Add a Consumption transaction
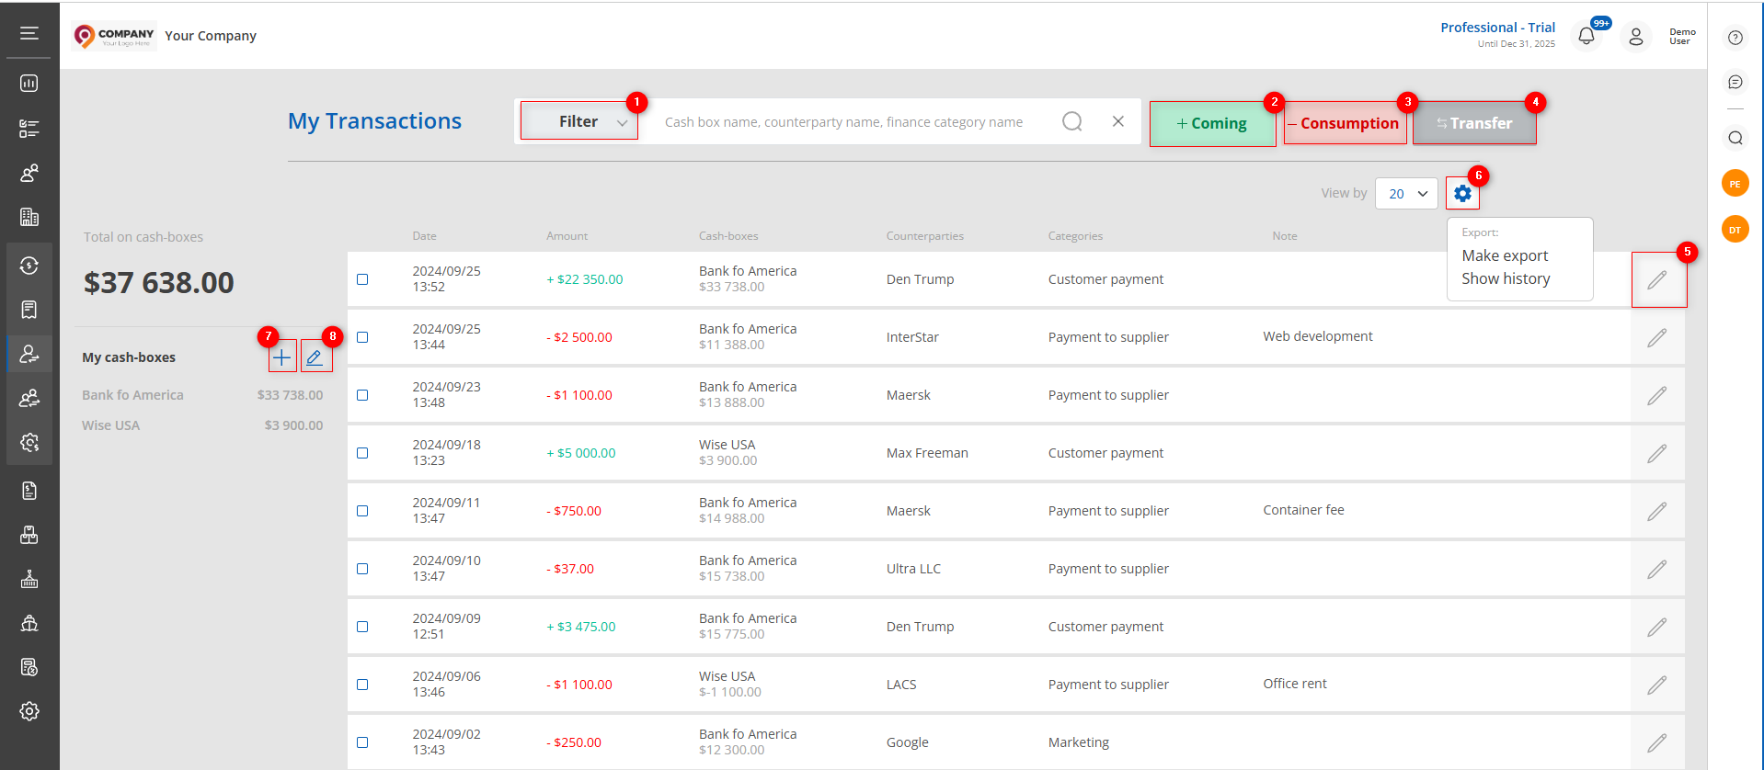Screen dimensions: 1764x770 [x=1345, y=123]
